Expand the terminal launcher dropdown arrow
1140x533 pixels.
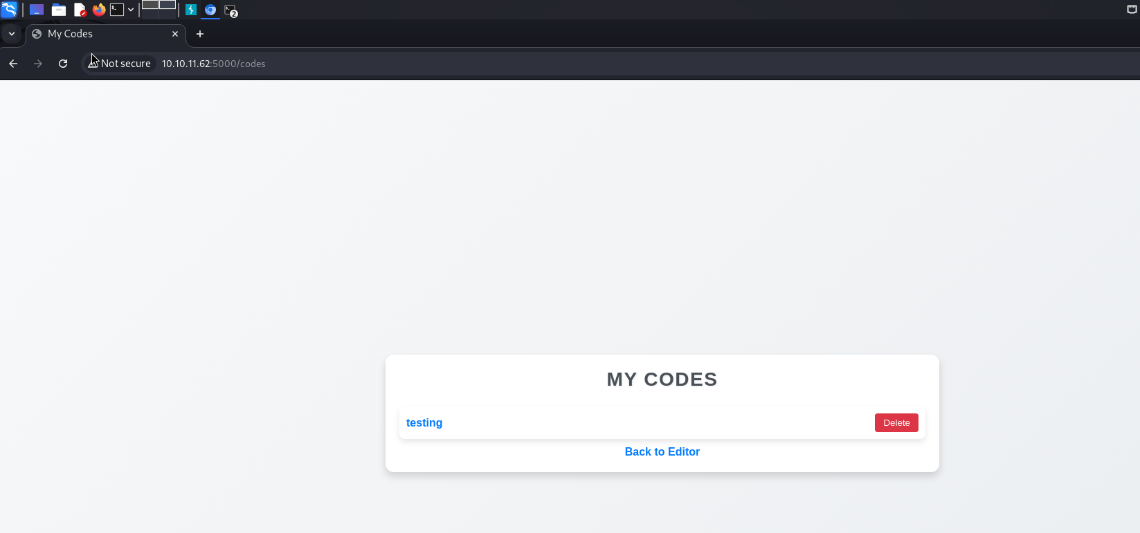tap(131, 10)
